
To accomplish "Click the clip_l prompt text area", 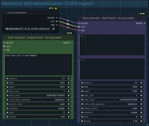I will coord(112,45).
